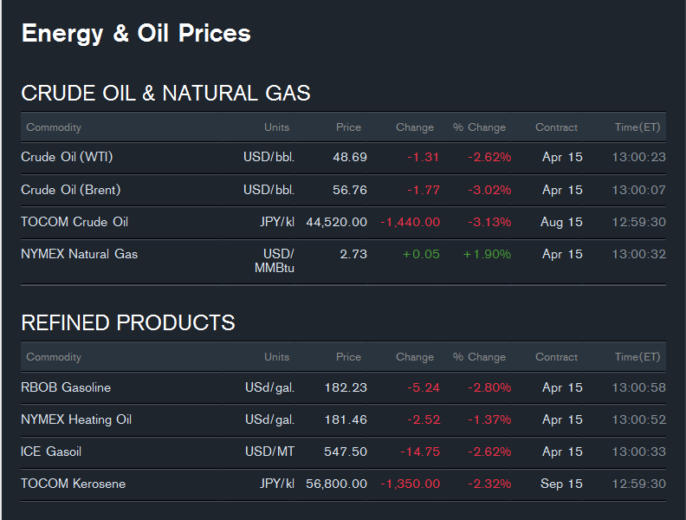
Task: Click WTI change value -1.31
Action: [423, 157]
